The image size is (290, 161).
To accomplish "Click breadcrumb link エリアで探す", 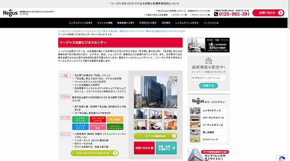I will click(x=101, y=31).
